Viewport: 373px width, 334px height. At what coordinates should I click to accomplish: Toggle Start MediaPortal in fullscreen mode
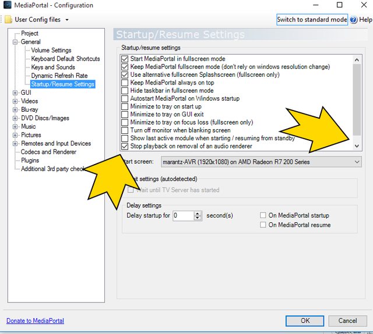(x=124, y=59)
